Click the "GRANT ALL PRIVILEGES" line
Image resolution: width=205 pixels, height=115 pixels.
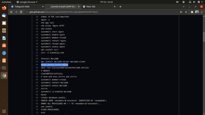tap(70, 103)
